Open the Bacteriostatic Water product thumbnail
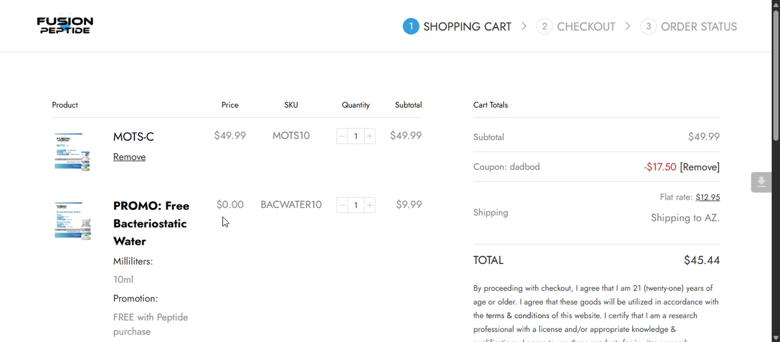 click(x=72, y=221)
